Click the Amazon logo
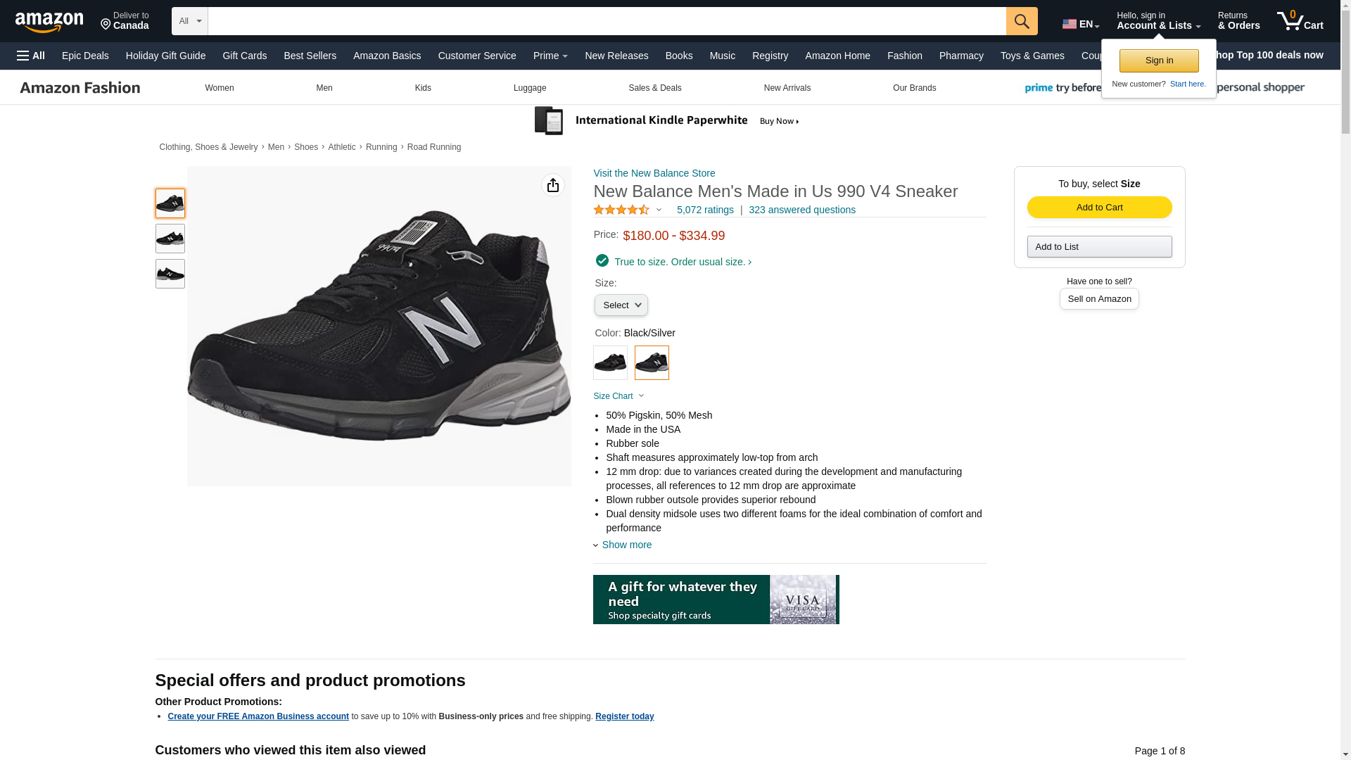Image resolution: width=1351 pixels, height=760 pixels. 49,22
